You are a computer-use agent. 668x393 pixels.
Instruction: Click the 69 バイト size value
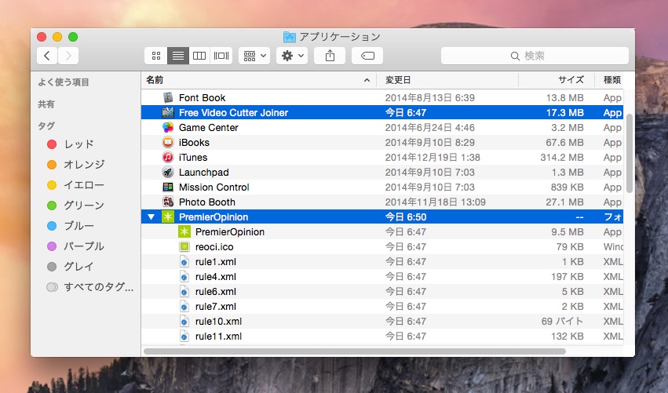pyautogui.click(x=562, y=322)
